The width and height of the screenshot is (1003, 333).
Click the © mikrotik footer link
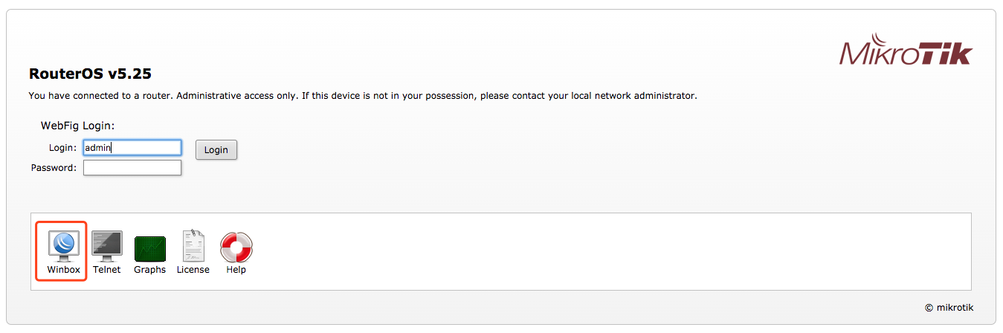949,308
